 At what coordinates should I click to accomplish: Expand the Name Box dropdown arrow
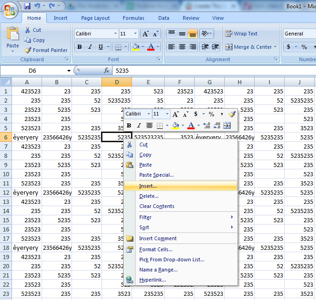(x=69, y=71)
